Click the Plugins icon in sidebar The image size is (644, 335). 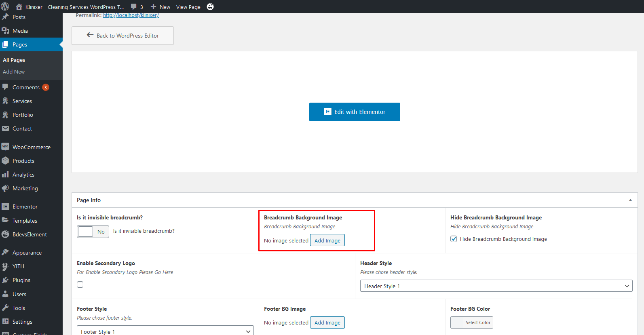pyautogui.click(x=5, y=280)
